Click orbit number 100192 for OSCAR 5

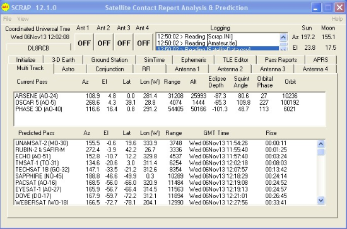pyautogui.click(x=290, y=102)
